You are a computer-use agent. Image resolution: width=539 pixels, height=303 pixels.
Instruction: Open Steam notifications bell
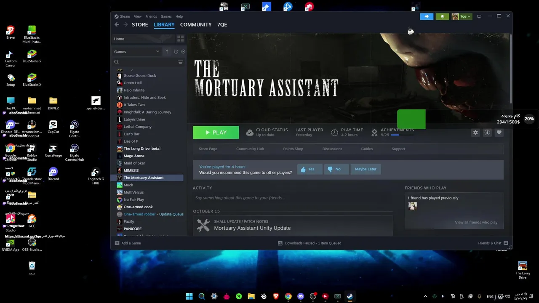pos(442,16)
